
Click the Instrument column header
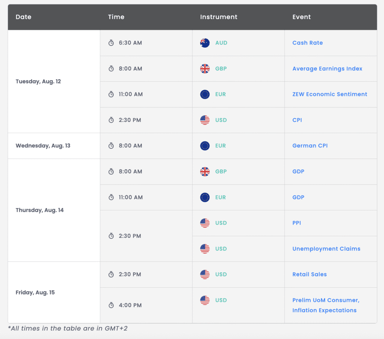[x=219, y=17]
